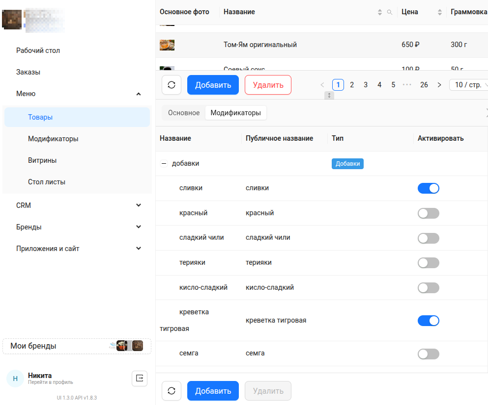Switch to the Основное tab

[x=184, y=113]
